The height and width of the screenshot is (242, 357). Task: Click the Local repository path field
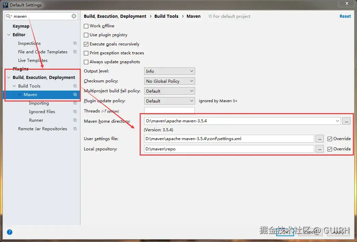[x=229, y=149]
